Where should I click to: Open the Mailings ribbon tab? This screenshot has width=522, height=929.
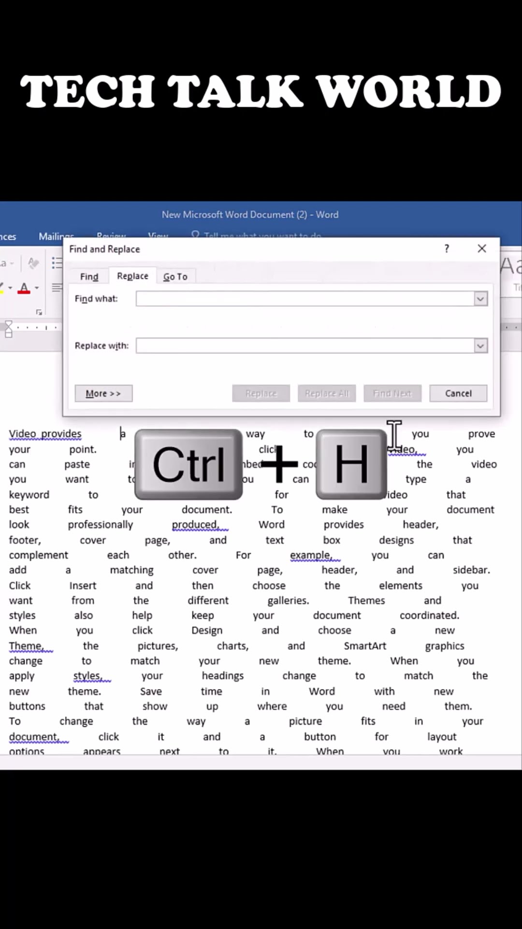tap(56, 236)
